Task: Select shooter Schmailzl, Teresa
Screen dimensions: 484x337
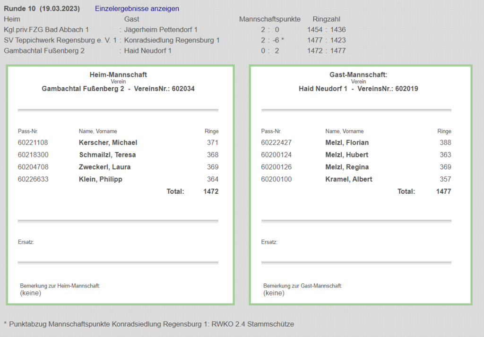Action: click(x=107, y=155)
